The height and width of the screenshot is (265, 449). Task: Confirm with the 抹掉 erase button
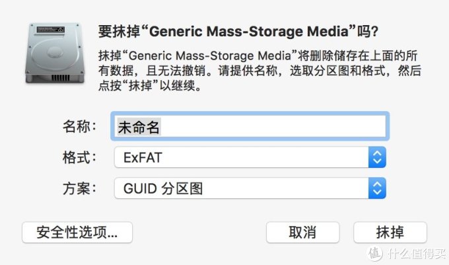click(x=390, y=232)
